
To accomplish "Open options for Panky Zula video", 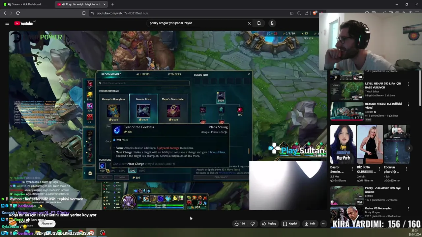I will (x=408, y=189).
